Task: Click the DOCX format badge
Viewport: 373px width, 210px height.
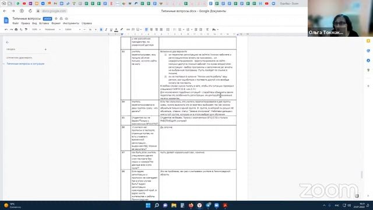Action: [48, 19]
